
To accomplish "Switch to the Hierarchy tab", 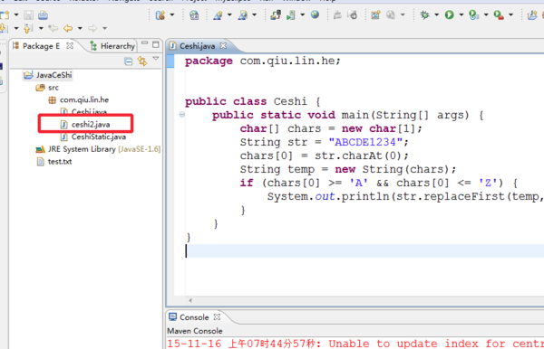I will point(112,46).
